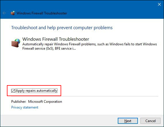Untick the Apply repairs automatically checkbox

pos(13,91)
